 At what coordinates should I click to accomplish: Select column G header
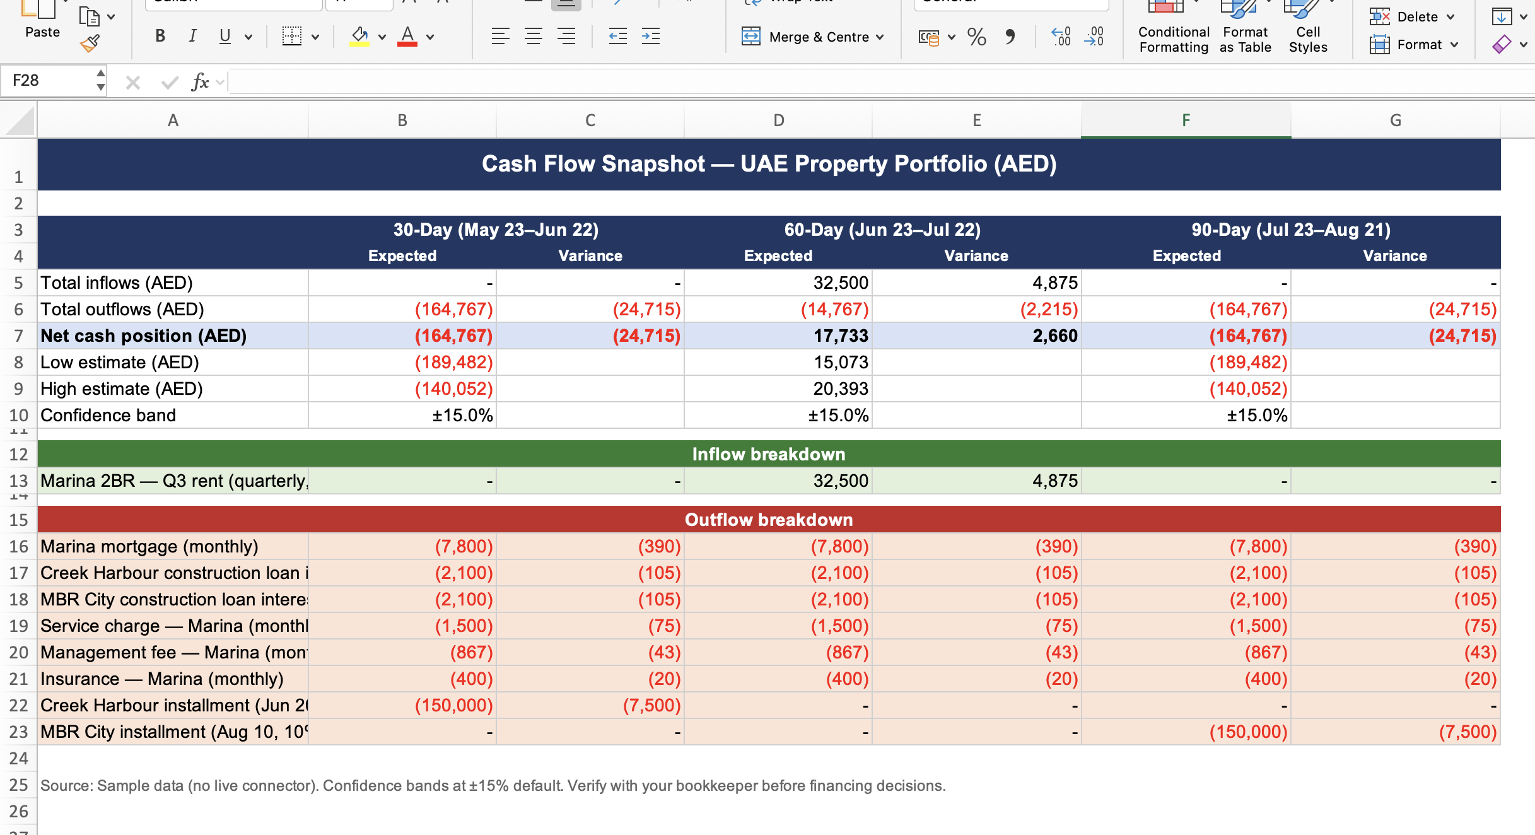coord(1396,120)
